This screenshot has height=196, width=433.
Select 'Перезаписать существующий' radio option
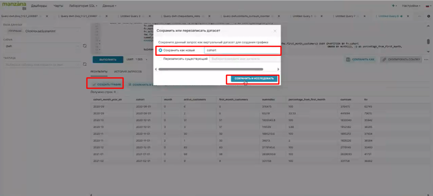click(x=160, y=59)
